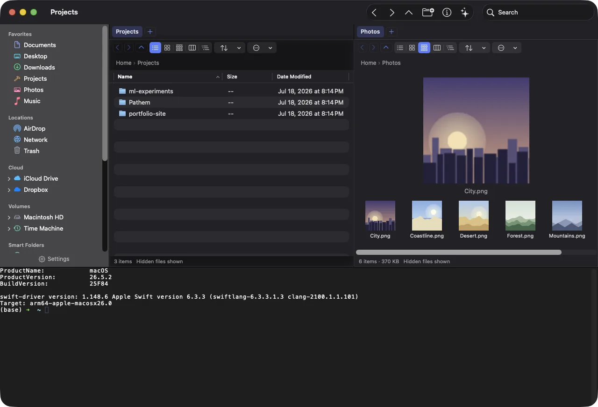Viewport: 598px width, 407px height.
Task: Click the horizontal scrollbar under Photos thumbnails
Action: (x=459, y=253)
